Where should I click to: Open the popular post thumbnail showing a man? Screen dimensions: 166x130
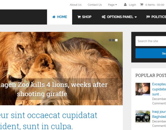[x=143, y=89]
